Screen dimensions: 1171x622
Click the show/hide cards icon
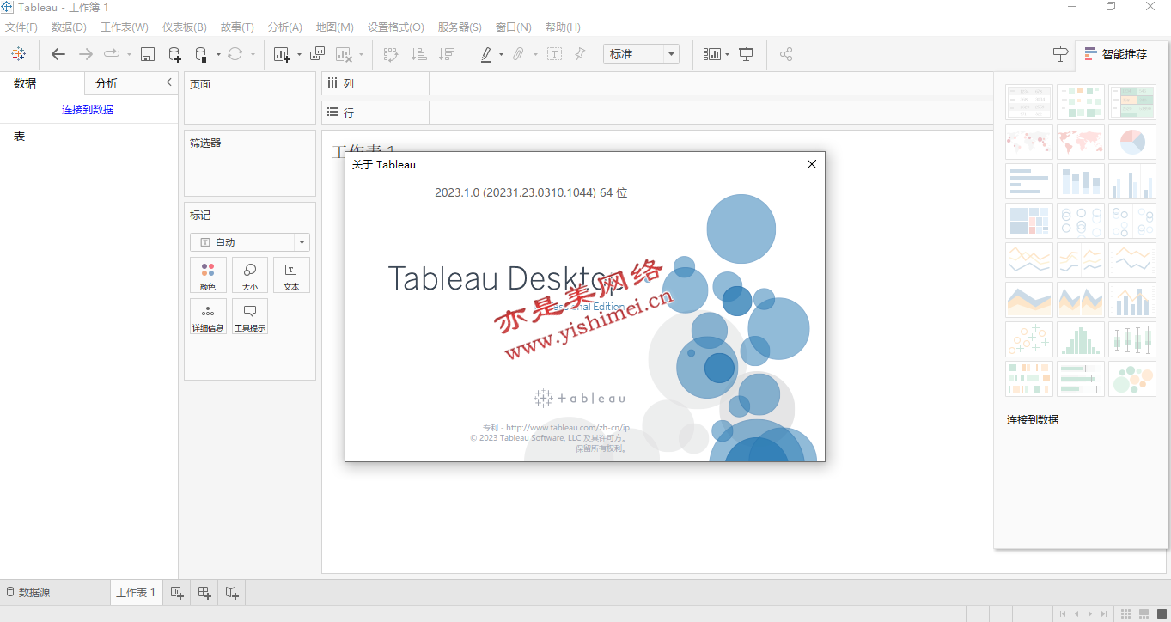click(711, 54)
